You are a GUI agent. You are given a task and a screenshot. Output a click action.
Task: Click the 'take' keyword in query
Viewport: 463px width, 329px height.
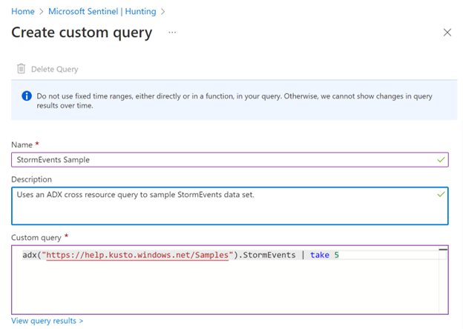320,255
